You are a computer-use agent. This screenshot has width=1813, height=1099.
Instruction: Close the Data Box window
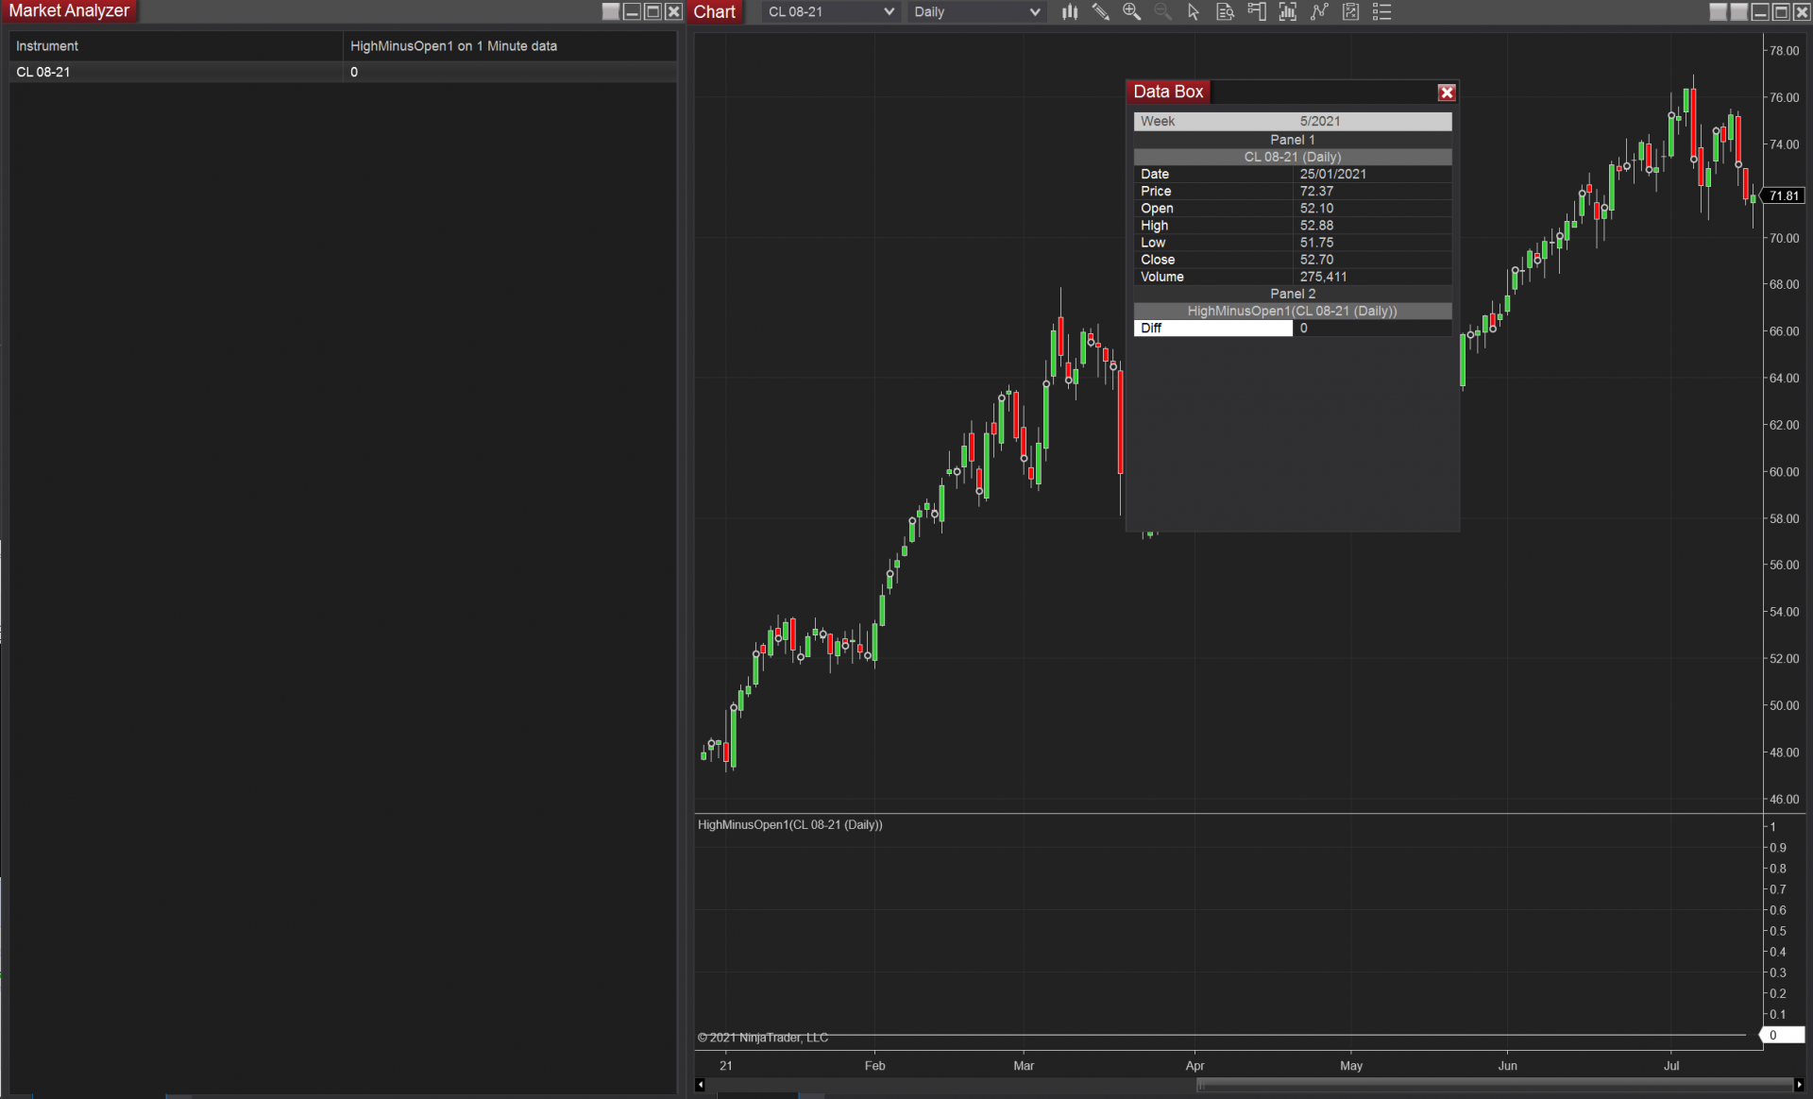(1446, 93)
